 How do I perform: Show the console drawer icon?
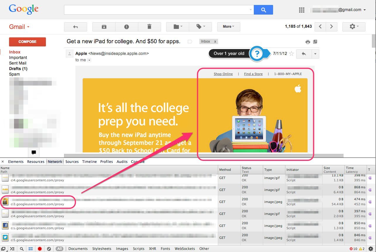pos(12,249)
